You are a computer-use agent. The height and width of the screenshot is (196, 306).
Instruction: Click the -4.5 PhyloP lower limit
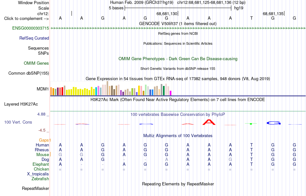[42, 130]
